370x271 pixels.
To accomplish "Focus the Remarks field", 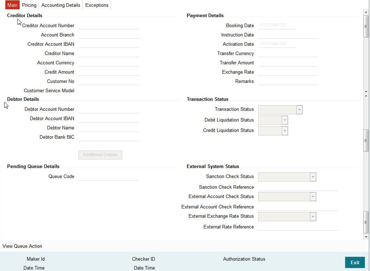I will coord(288,81).
